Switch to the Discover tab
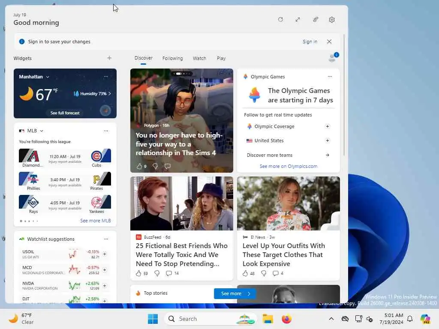 coord(143,58)
